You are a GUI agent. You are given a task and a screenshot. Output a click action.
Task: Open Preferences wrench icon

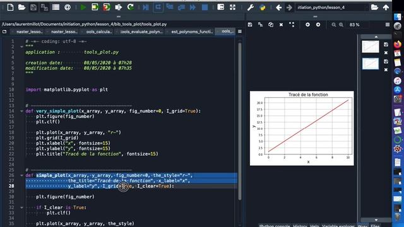(250, 8)
